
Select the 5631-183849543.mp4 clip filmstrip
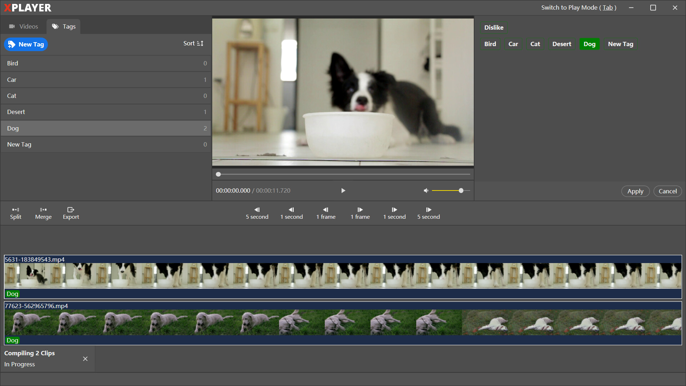[x=343, y=276]
